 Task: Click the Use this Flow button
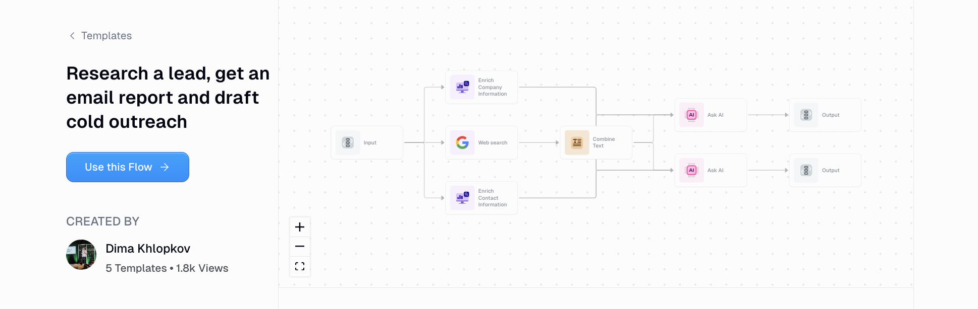coord(128,167)
